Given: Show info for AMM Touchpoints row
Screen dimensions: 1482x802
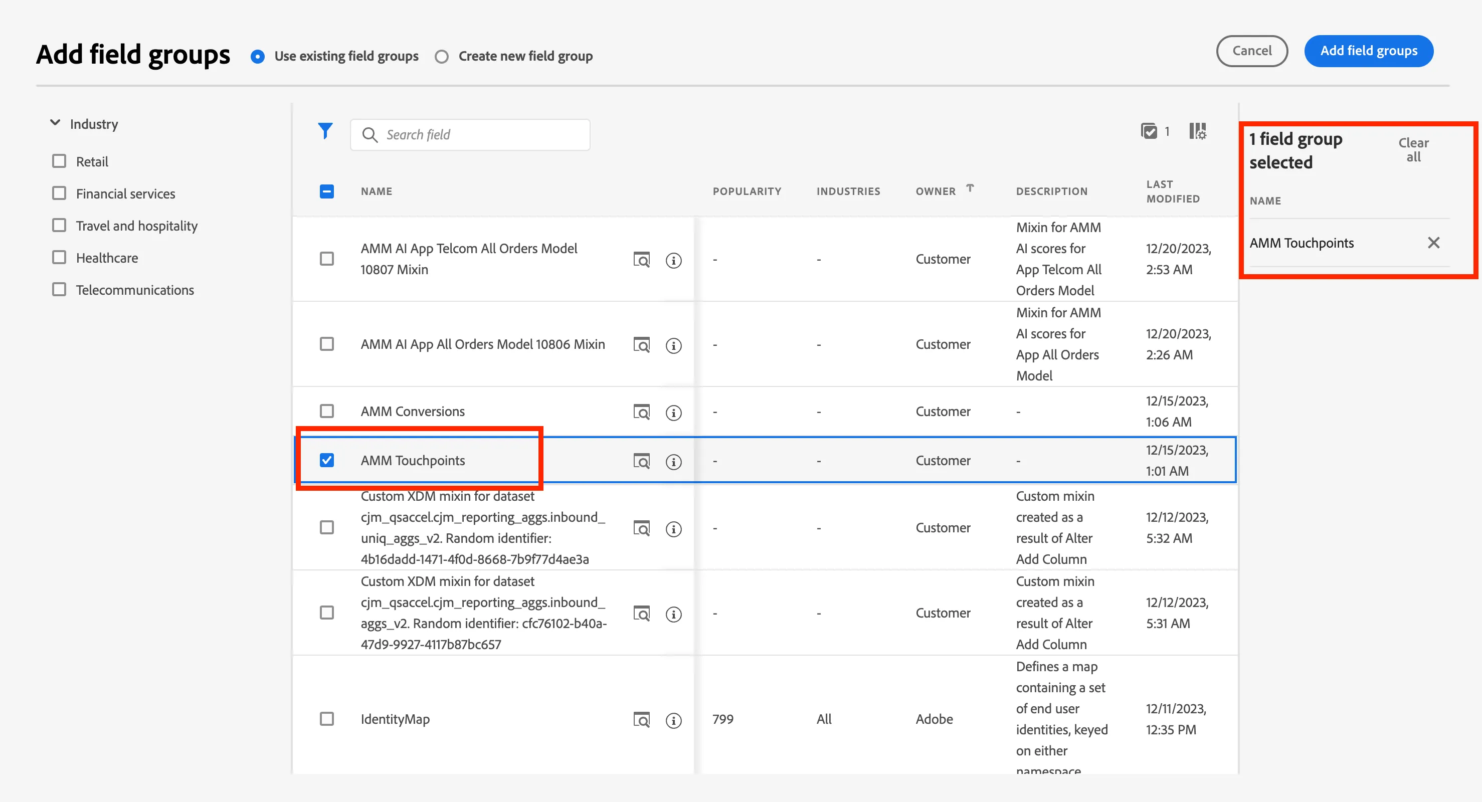Looking at the screenshot, I should click(x=674, y=462).
